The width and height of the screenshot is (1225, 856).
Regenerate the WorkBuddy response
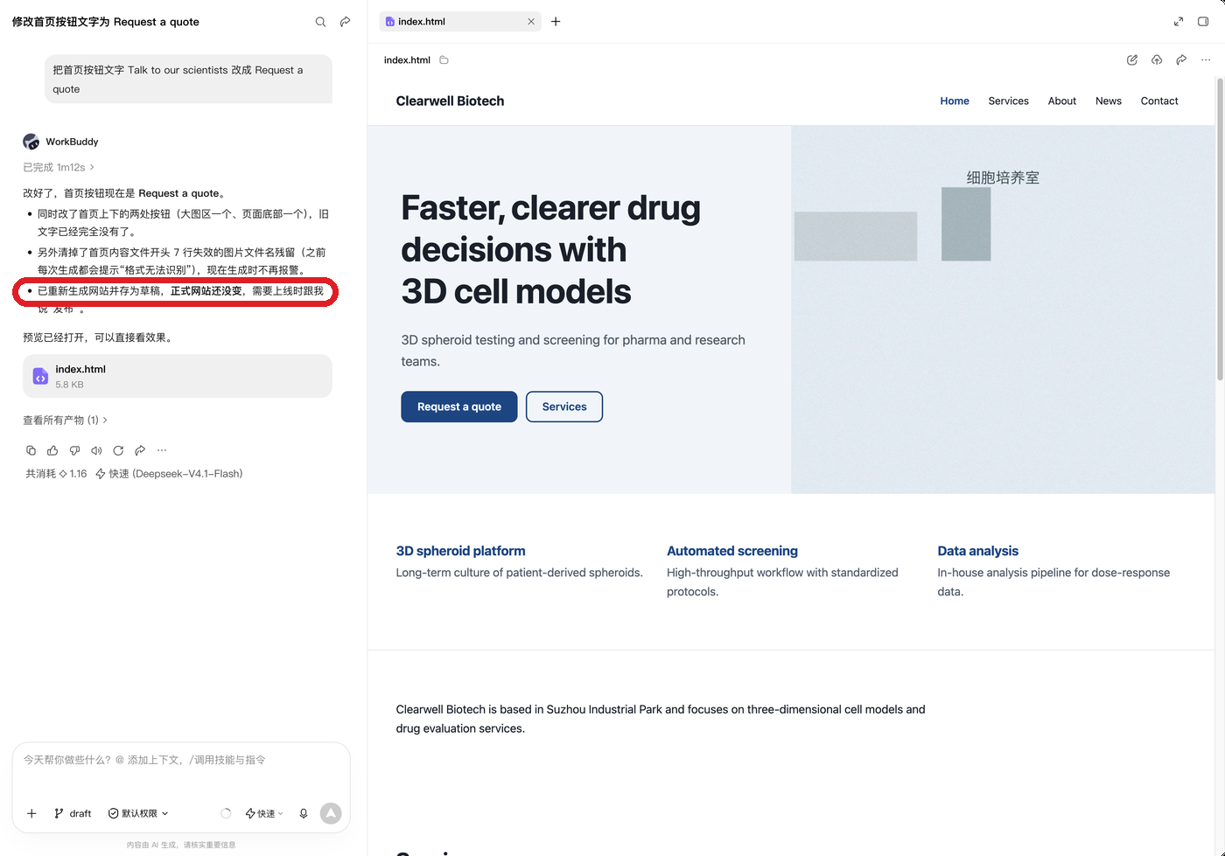click(118, 450)
